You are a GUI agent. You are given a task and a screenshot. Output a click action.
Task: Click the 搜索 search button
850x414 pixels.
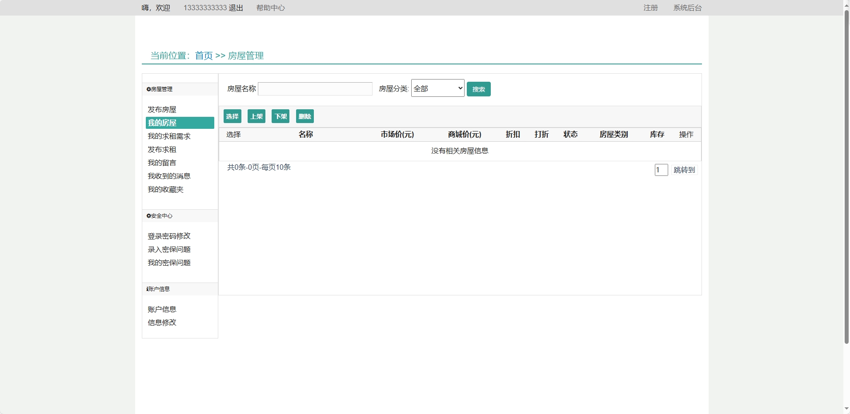[478, 89]
